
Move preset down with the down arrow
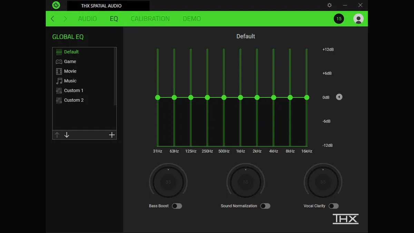tap(67, 135)
